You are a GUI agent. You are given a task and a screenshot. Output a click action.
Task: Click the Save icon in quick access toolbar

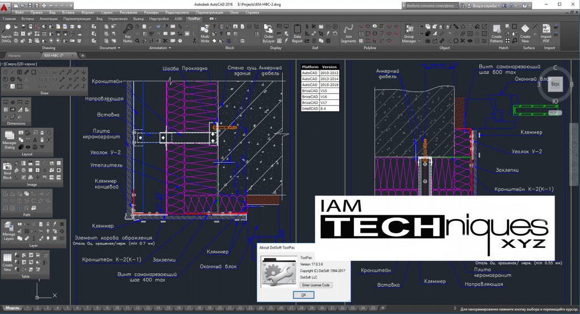tap(31, 6)
